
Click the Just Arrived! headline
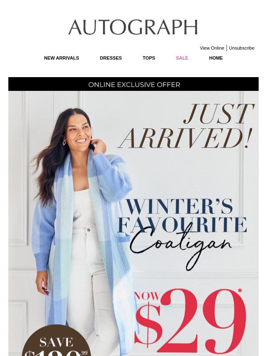point(186,126)
